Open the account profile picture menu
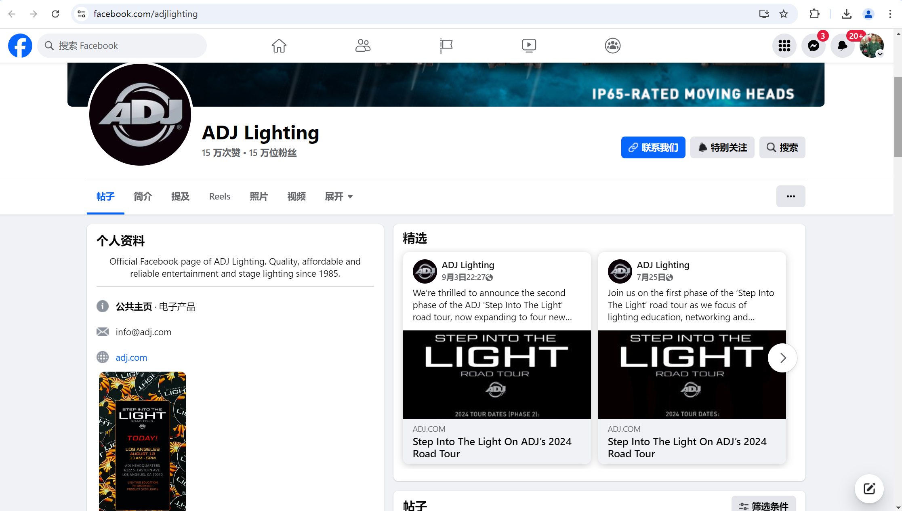This screenshot has height=511, width=902. (872, 46)
